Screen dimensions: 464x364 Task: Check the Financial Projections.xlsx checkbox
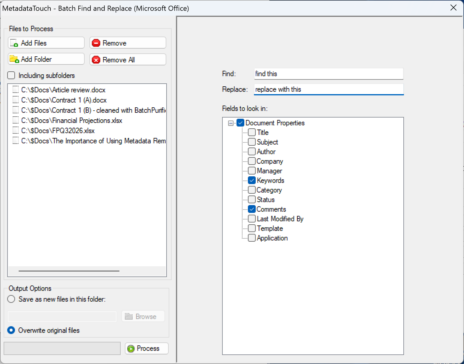coord(15,120)
